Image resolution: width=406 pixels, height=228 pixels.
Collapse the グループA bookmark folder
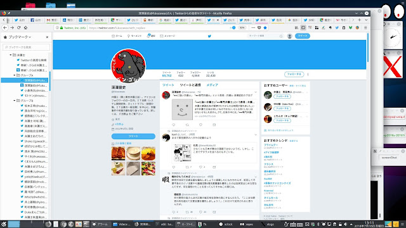click(x=15, y=75)
